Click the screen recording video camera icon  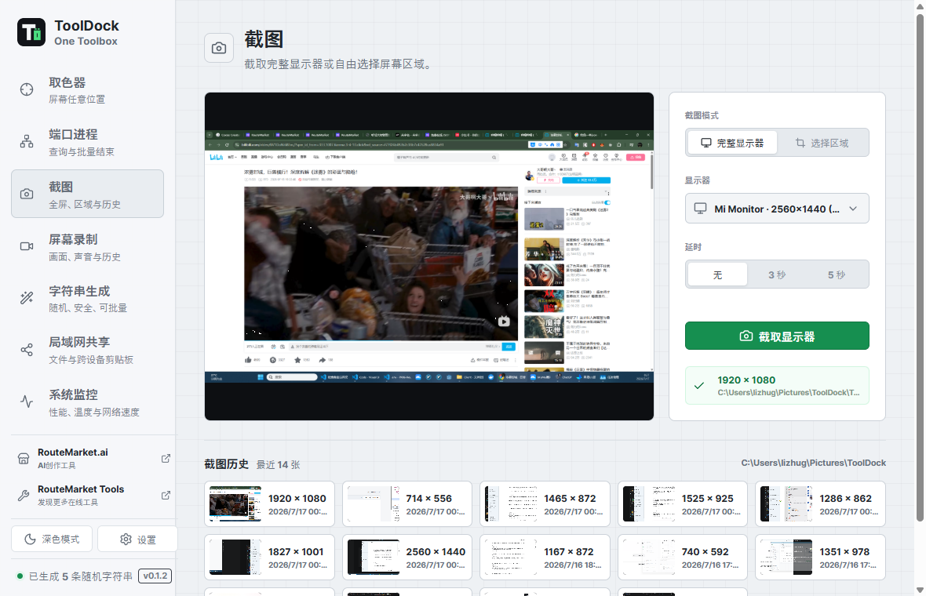(x=27, y=246)
